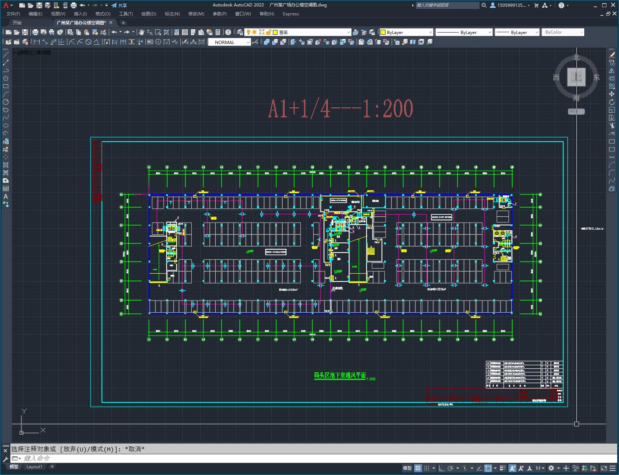The height and width of the screenshot is (475, 619).
Task: Click the keyword search field in title bar
Action: [x=447, y=5]
